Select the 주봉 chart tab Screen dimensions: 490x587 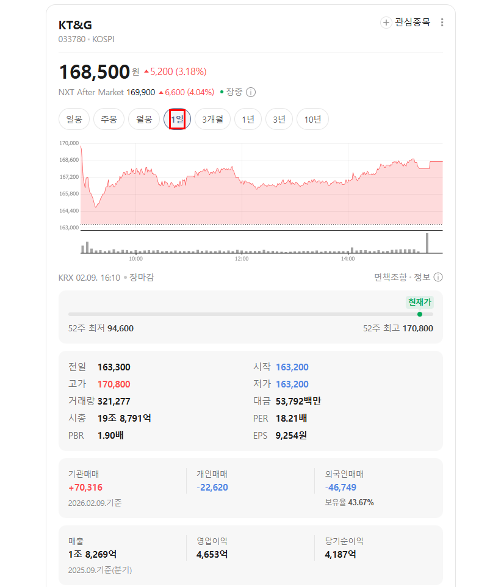[x=109, y=120]
